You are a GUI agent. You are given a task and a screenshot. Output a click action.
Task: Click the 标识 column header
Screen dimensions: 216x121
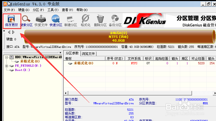(x=148, y=59)
